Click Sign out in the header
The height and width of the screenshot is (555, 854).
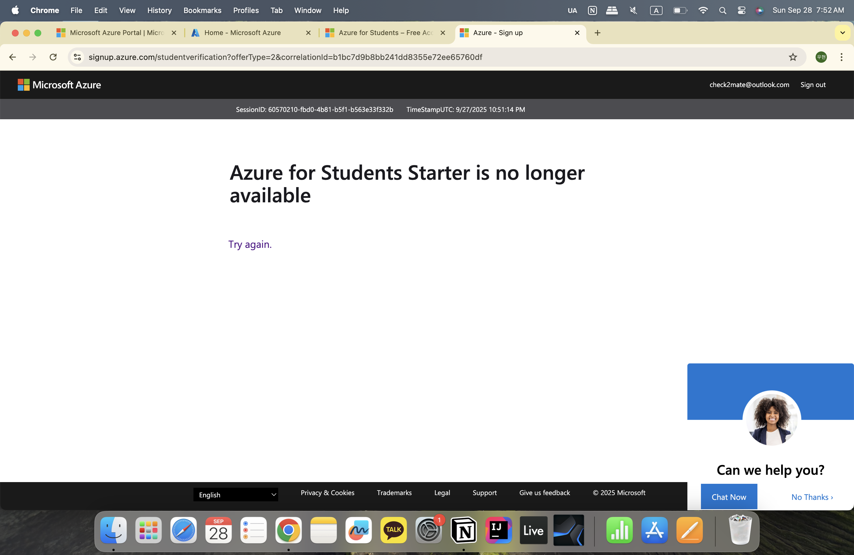pos(813,85)
